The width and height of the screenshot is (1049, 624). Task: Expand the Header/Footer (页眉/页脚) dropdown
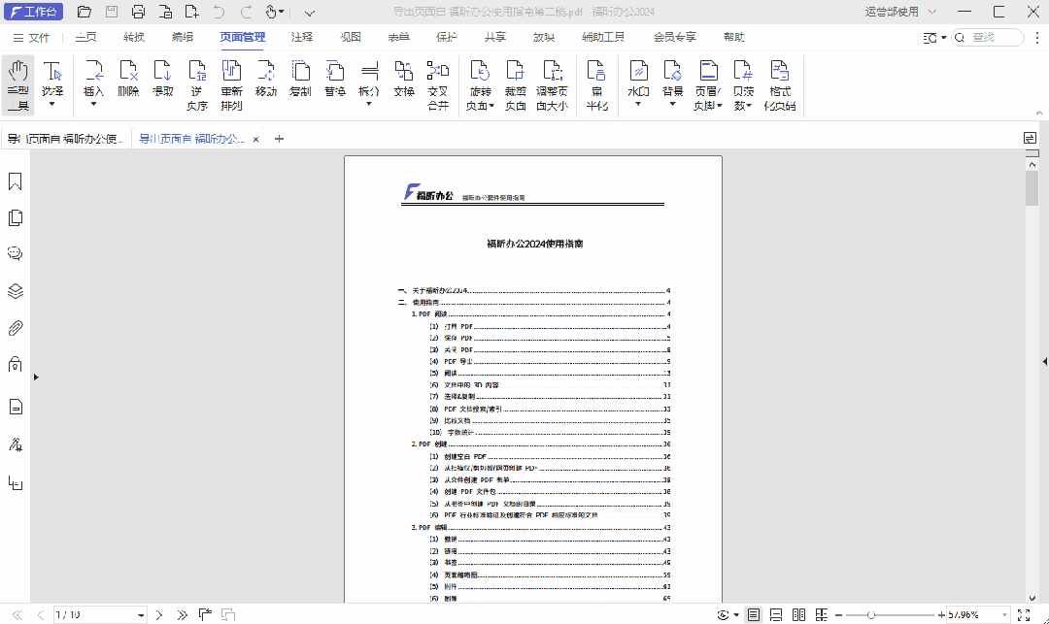[720, 106]
